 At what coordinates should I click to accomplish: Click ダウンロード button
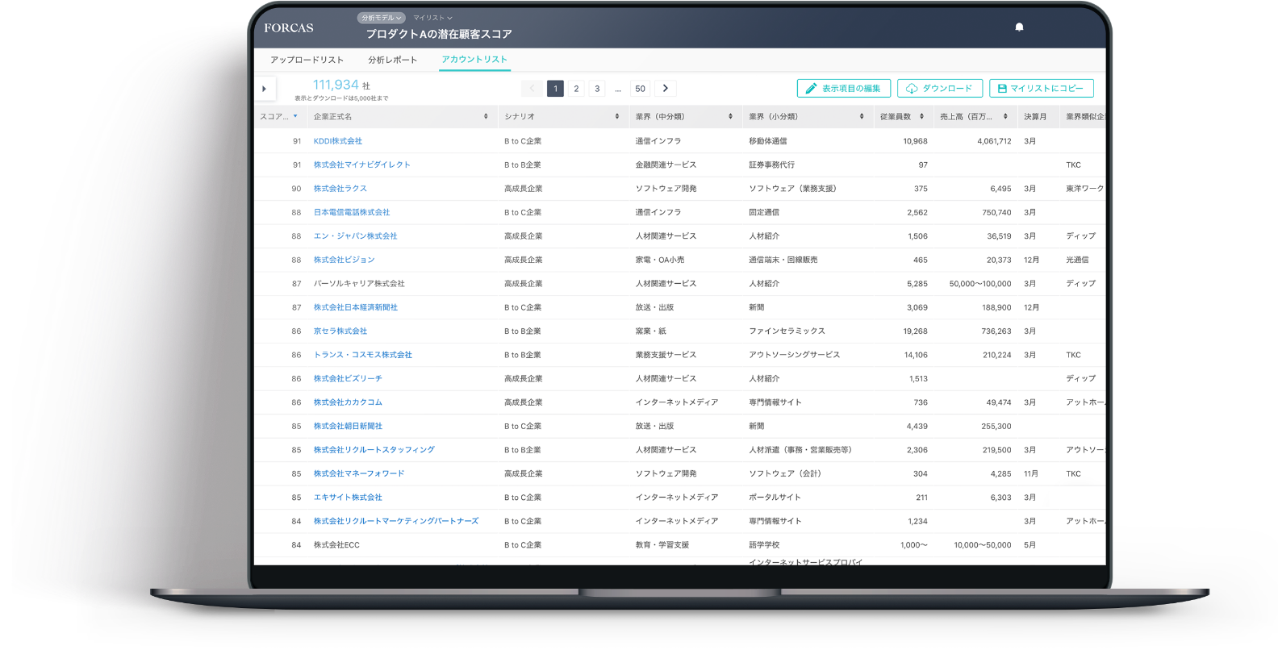940,89
